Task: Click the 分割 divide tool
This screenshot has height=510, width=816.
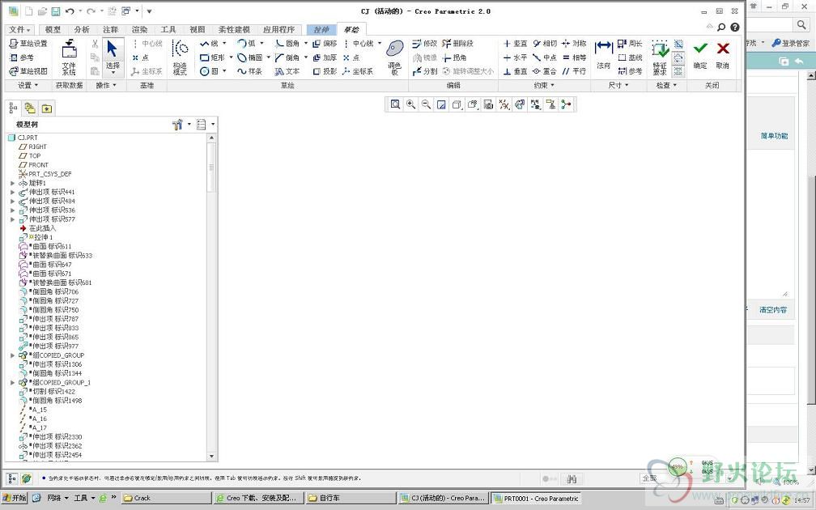Action: click(425, 70)
